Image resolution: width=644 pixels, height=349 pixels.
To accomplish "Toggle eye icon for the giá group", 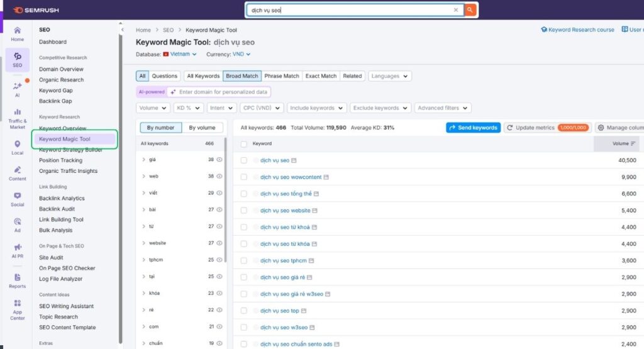I will tap(219, 159).
